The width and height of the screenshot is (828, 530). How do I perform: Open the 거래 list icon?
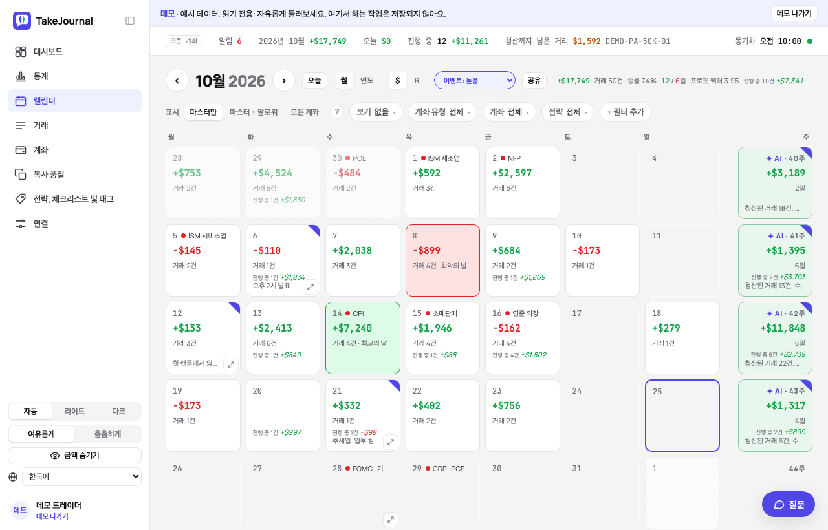tap(21, 125)
